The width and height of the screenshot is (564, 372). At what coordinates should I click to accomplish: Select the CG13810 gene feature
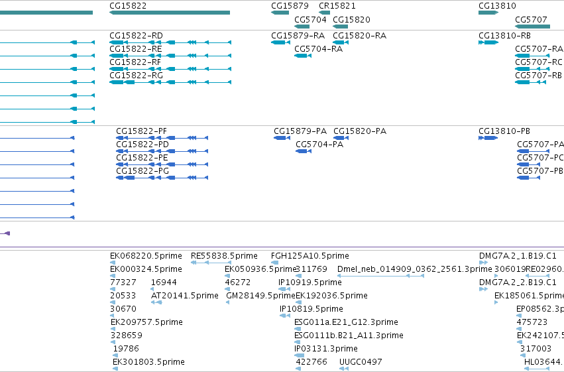click(x=488, y=13)
